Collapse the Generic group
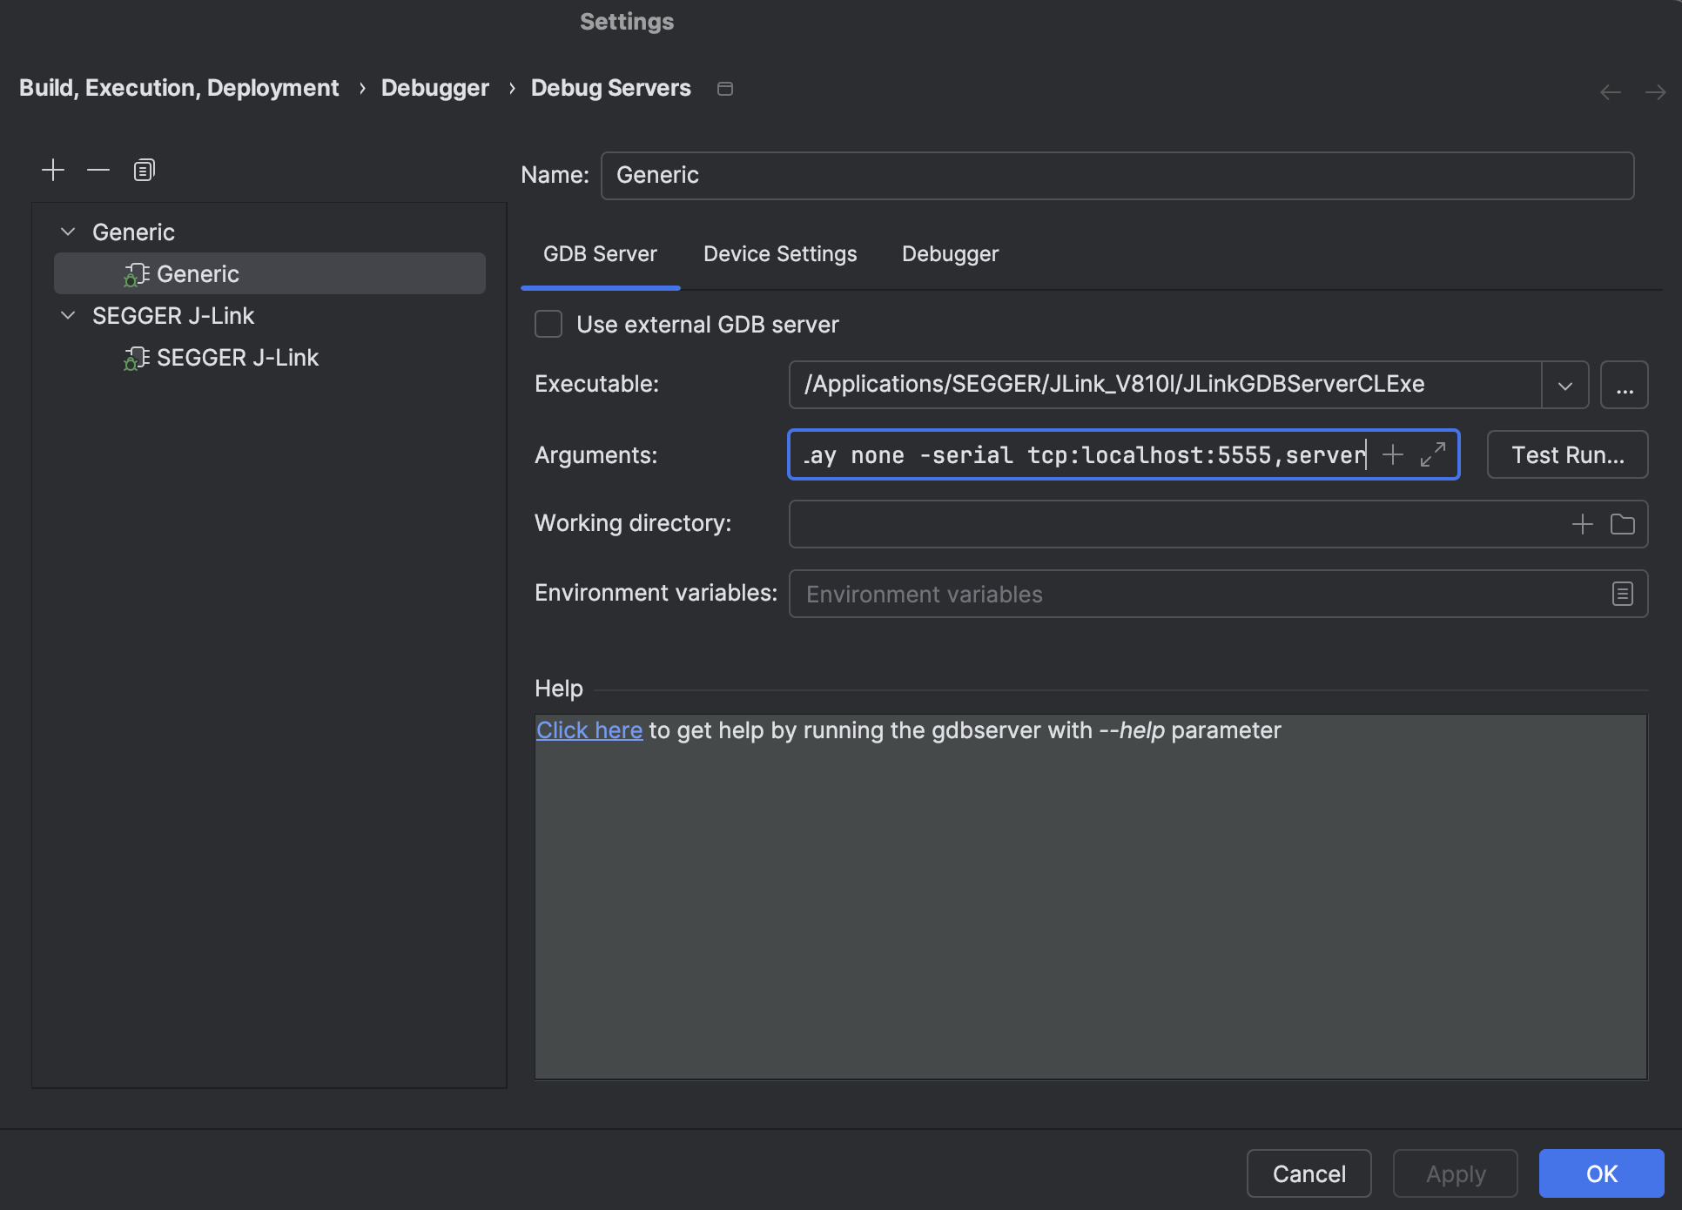Viewport: 1682px width, 1210px height. tap(68, 231)
